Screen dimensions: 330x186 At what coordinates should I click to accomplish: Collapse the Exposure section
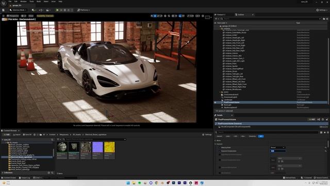click(x=216, y=144)
